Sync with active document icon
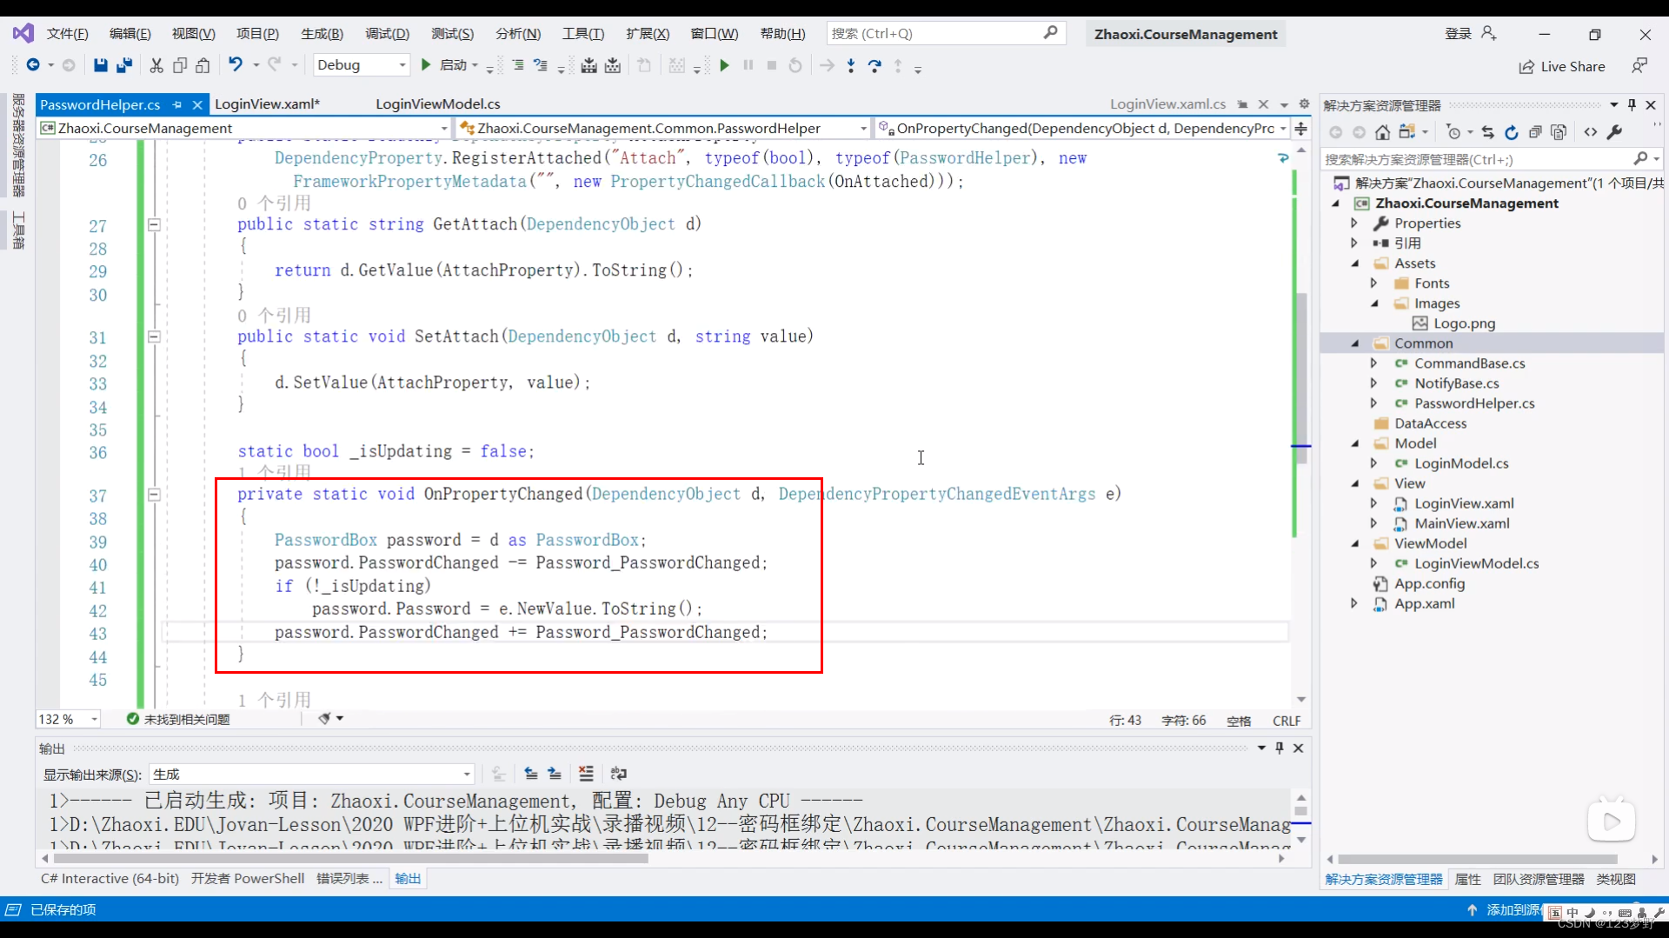 click(1487, 132)
